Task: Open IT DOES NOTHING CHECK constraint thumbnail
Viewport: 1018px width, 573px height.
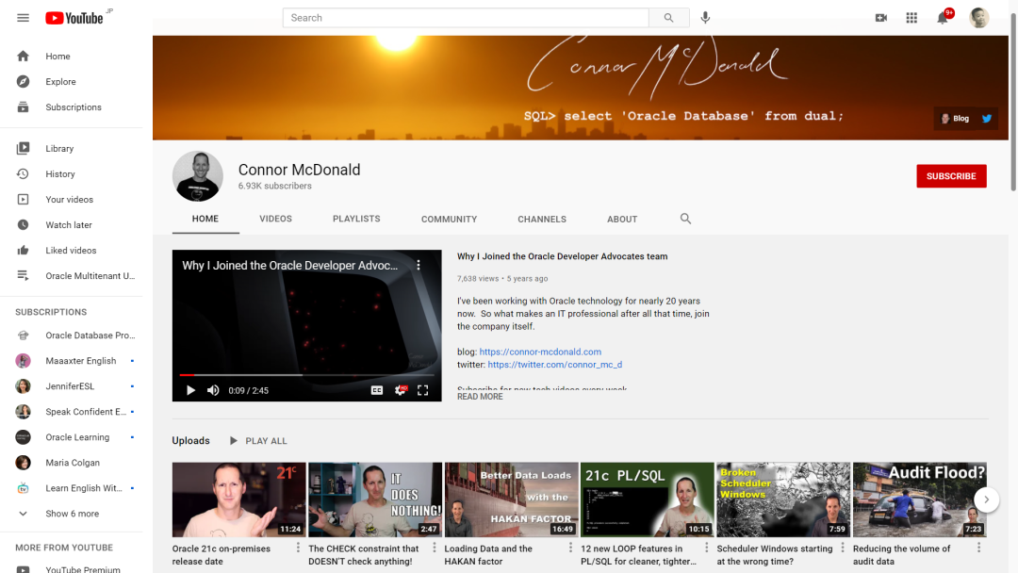Action: 375,499
